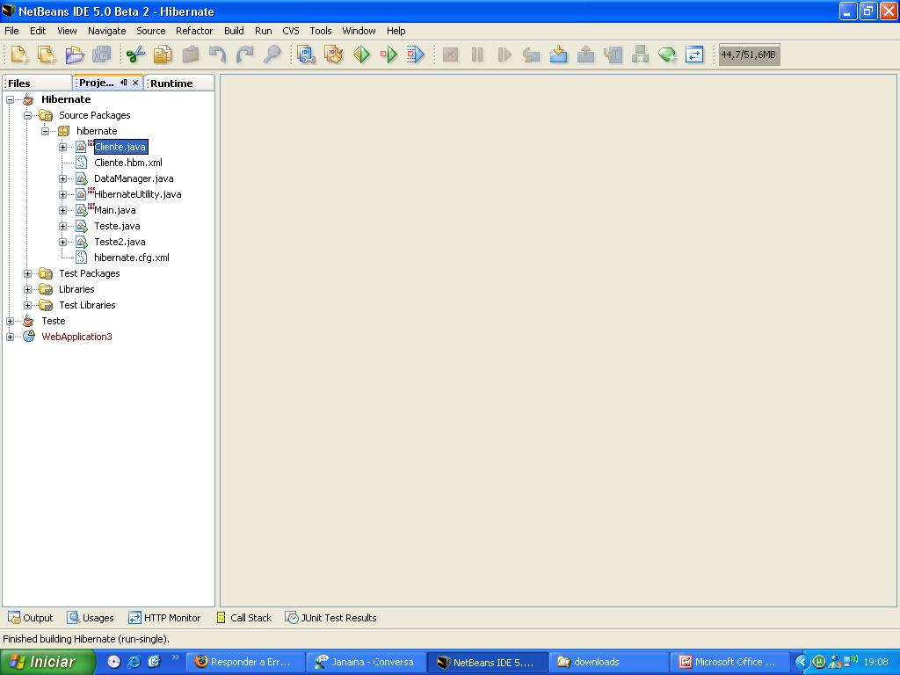The height and width of the screenshot is (675, 900).
Task: Expand the Teste project node
Action: (x=10, y=321)
